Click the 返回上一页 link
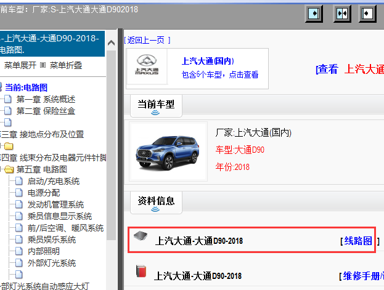 pos(147,40)
